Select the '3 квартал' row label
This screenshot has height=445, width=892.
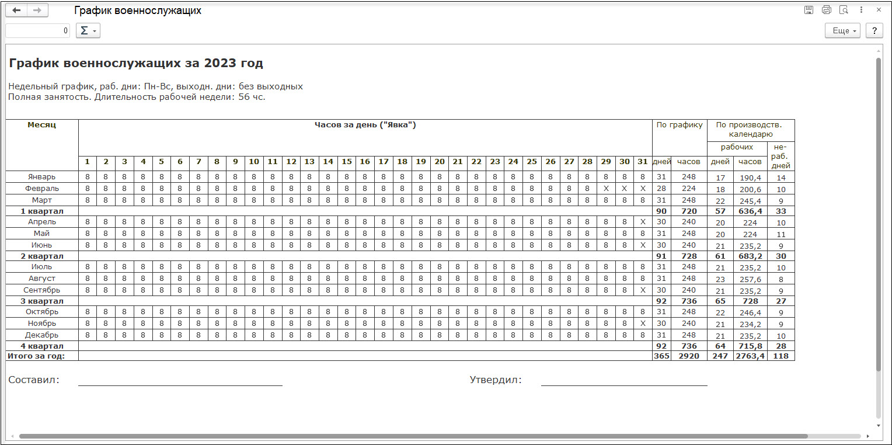42,301
